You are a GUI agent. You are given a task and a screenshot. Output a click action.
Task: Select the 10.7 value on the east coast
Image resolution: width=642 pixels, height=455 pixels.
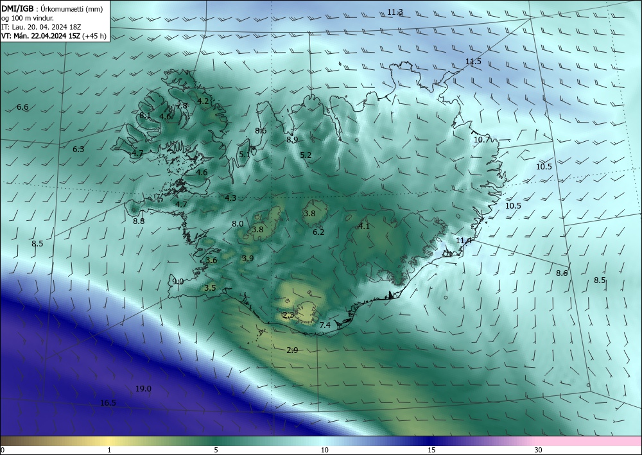481,140
